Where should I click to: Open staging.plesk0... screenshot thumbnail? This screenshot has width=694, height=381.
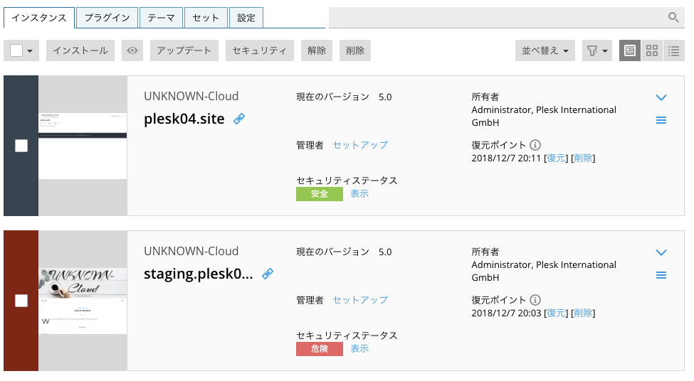click(83, 301)
